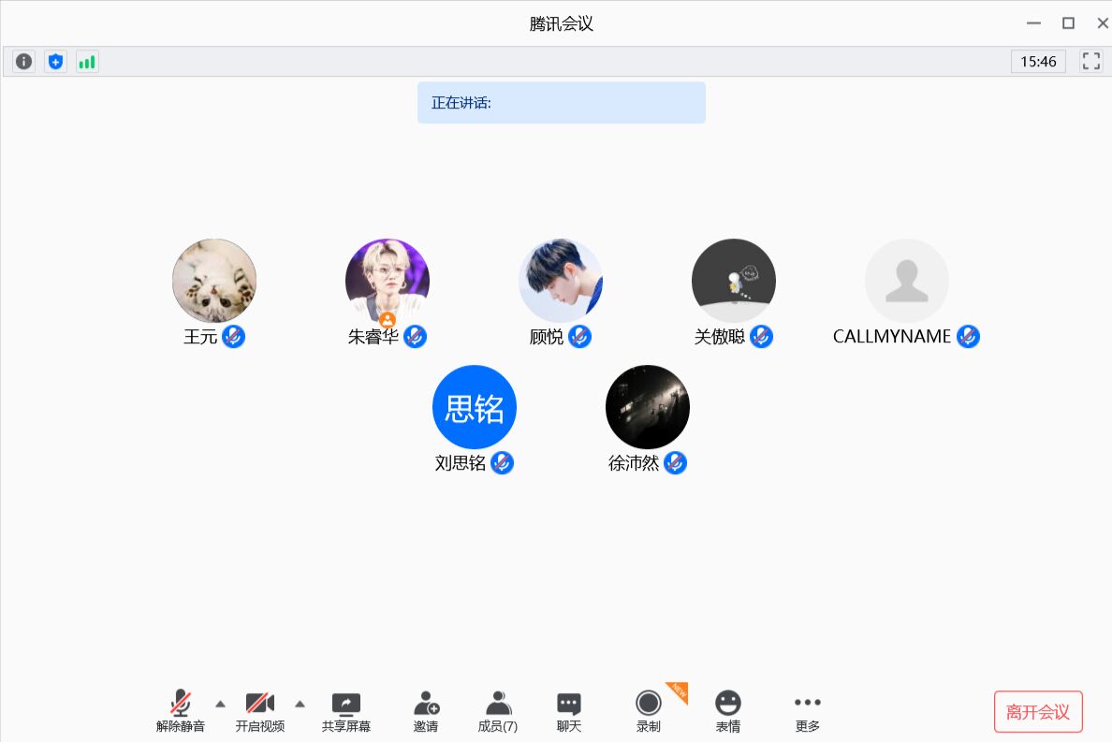Check the green network signal icon
This screenshot has width=1112, height=742.
[x=87, y=62]
